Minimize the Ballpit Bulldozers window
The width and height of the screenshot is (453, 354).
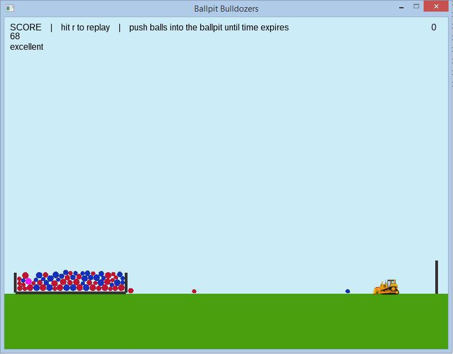pyautogui.click(x=401, y=7)
